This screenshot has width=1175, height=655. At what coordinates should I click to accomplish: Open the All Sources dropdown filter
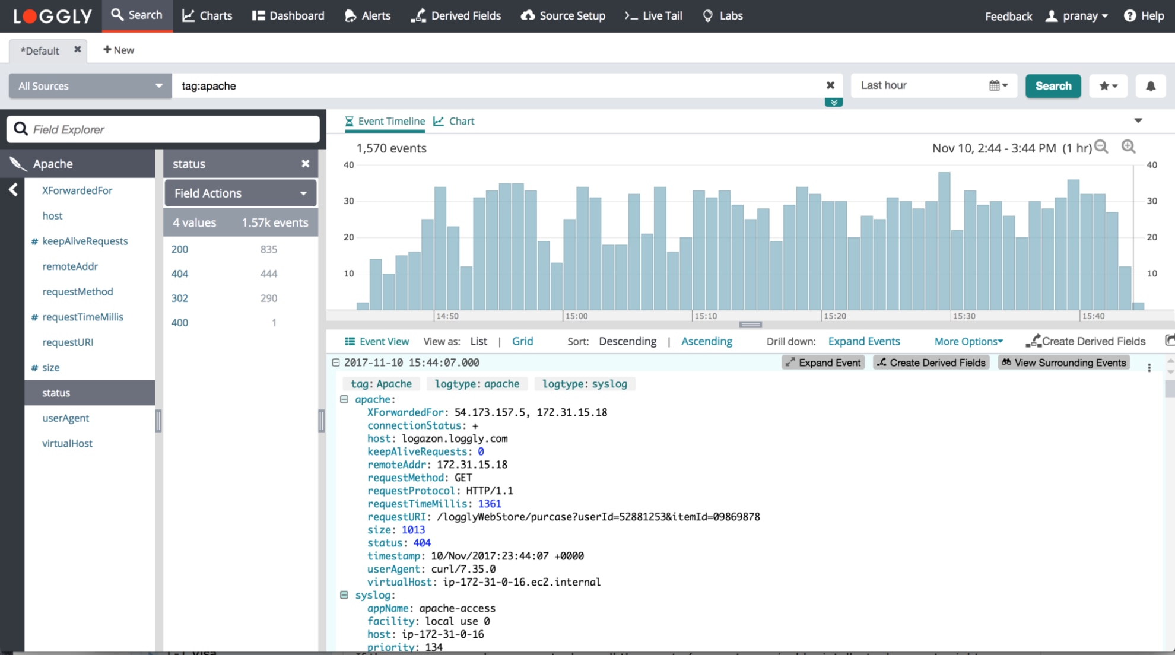tap(88, 86)
